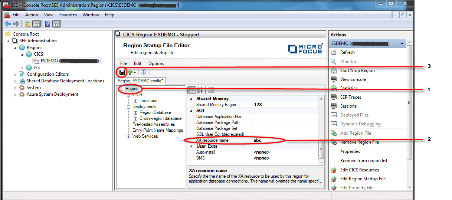
Task: Open the Action menu in the menu bar
Action: tap(32, 15)
